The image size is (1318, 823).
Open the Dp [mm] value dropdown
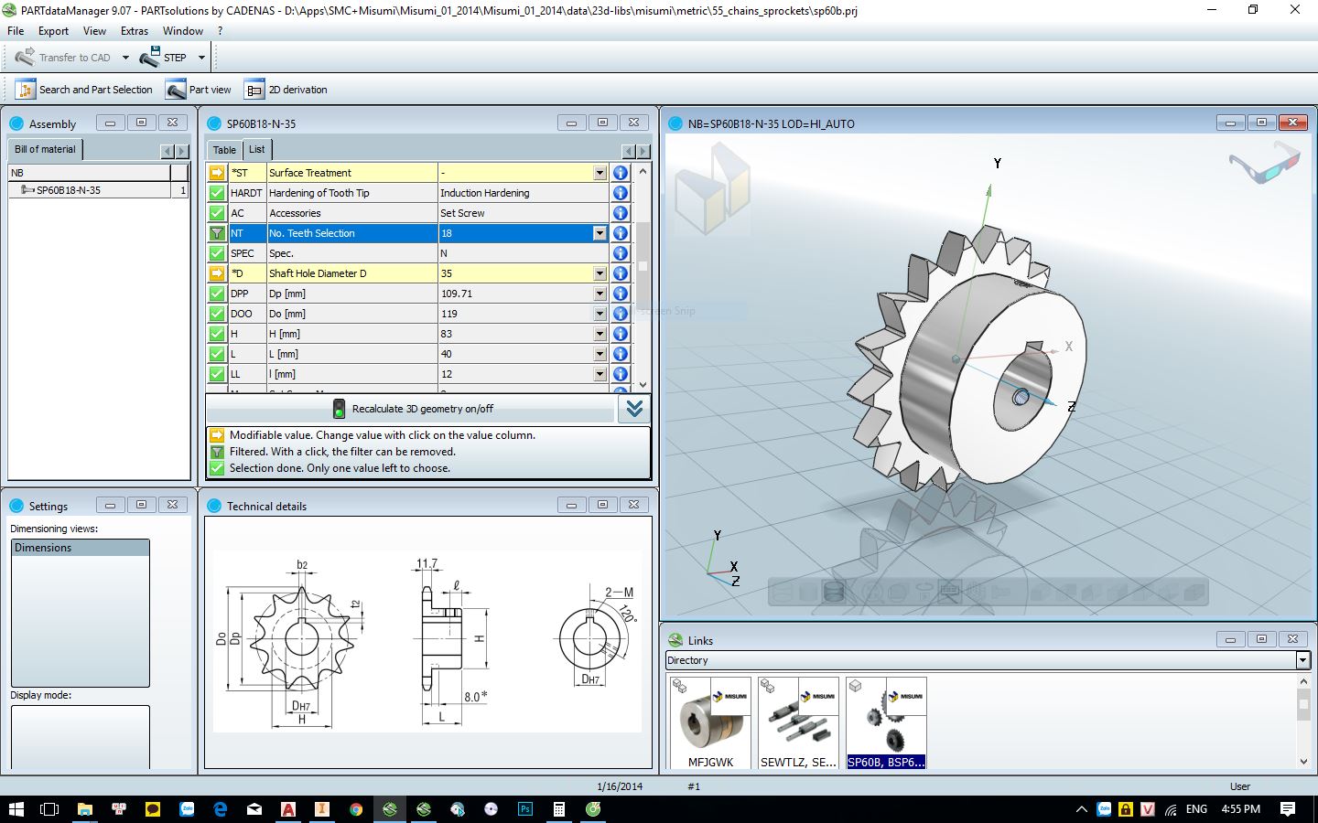[x=600, y=294]
